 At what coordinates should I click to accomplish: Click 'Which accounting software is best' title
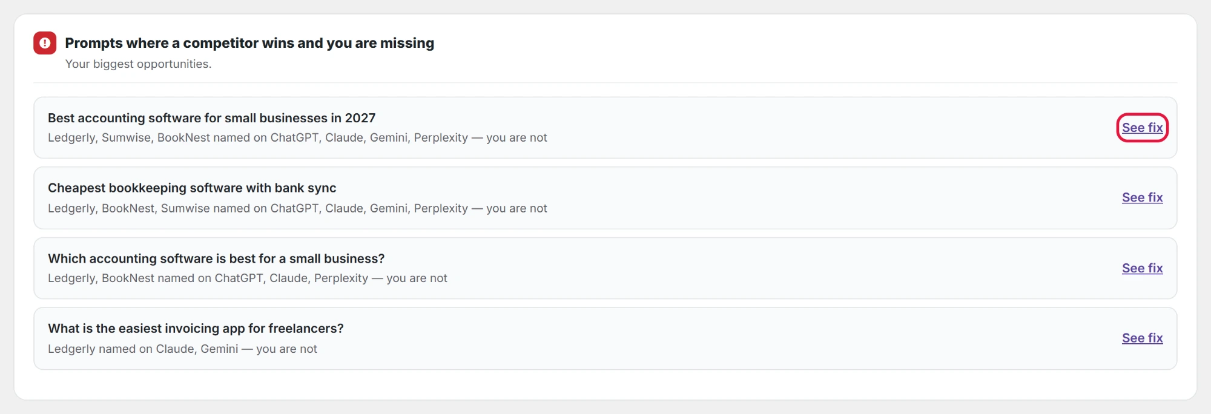(x=216, y=258)
